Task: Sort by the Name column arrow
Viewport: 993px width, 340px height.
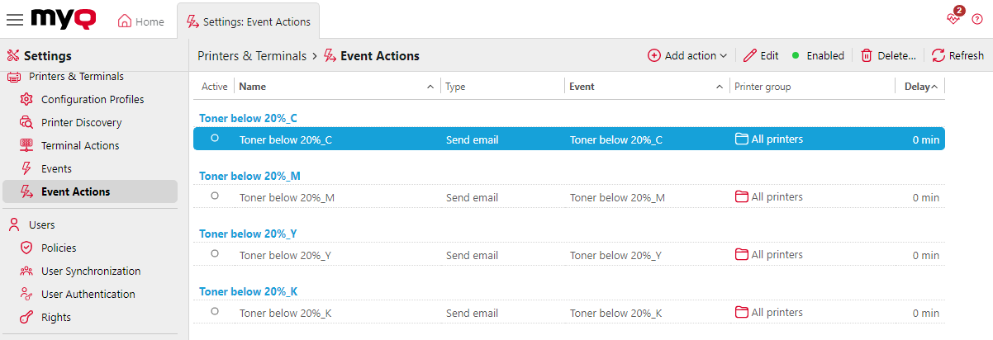Action: [430, 87]
